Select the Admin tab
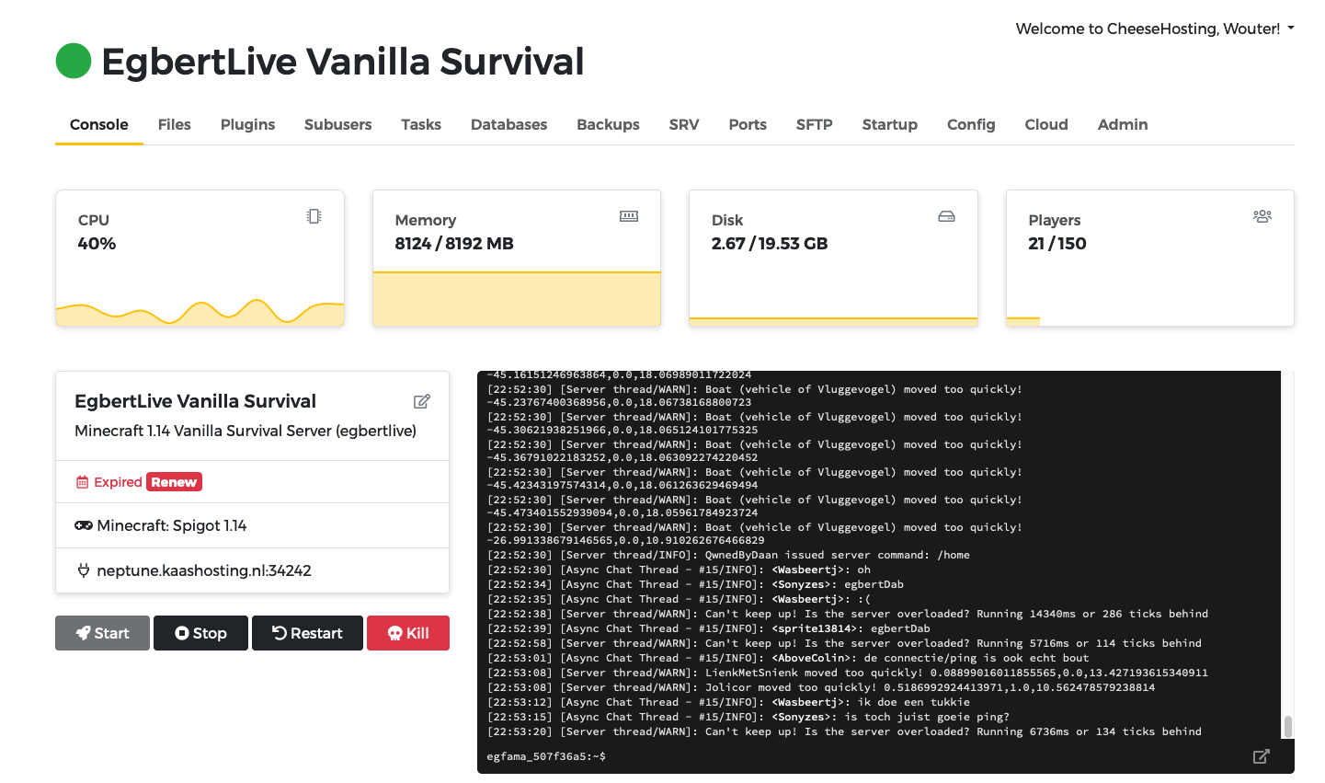Viewport: 1325px width, 783px height. tap(1122, 124)
